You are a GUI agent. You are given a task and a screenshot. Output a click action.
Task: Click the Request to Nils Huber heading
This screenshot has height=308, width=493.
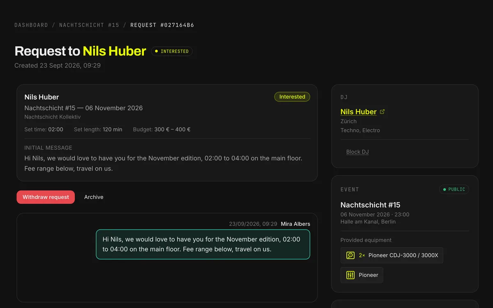tap(80, 51)
